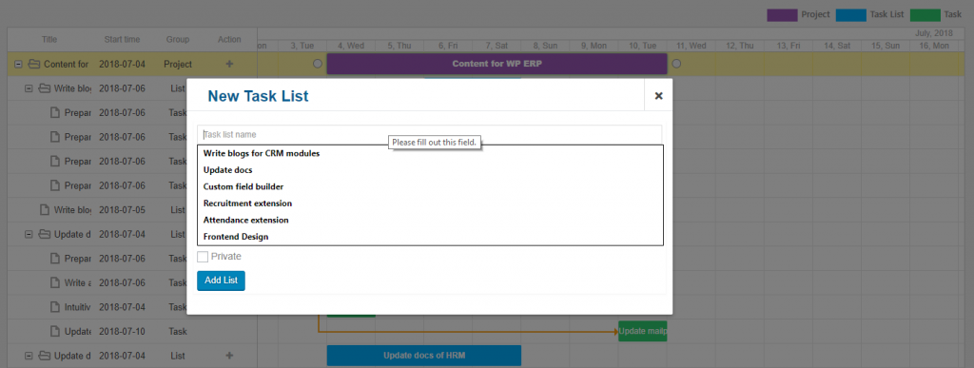Click folder icon of 'Content for' project
This screenshot has height=368, width=974.
pos(34,64)
